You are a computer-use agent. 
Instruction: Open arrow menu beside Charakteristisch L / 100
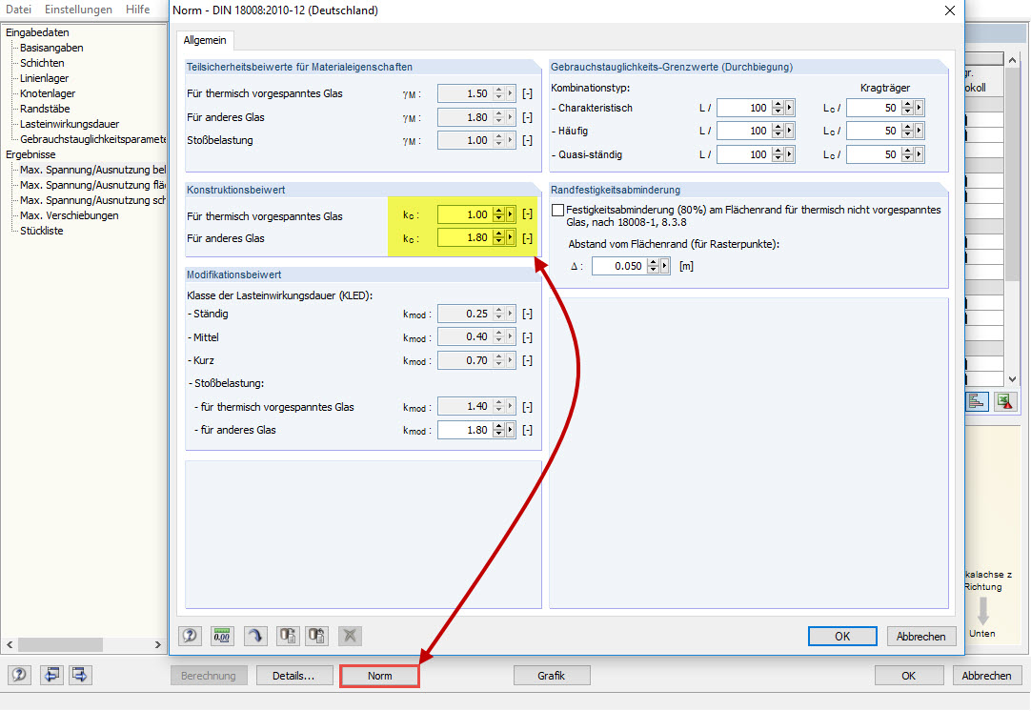tap(789, 108)
